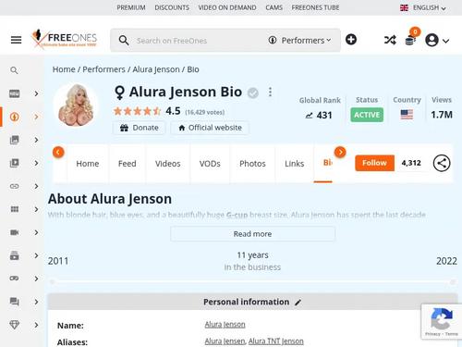Open Alura Jensen alias link
The width and height of the screenshot is (462, 347).
(225, 341)
